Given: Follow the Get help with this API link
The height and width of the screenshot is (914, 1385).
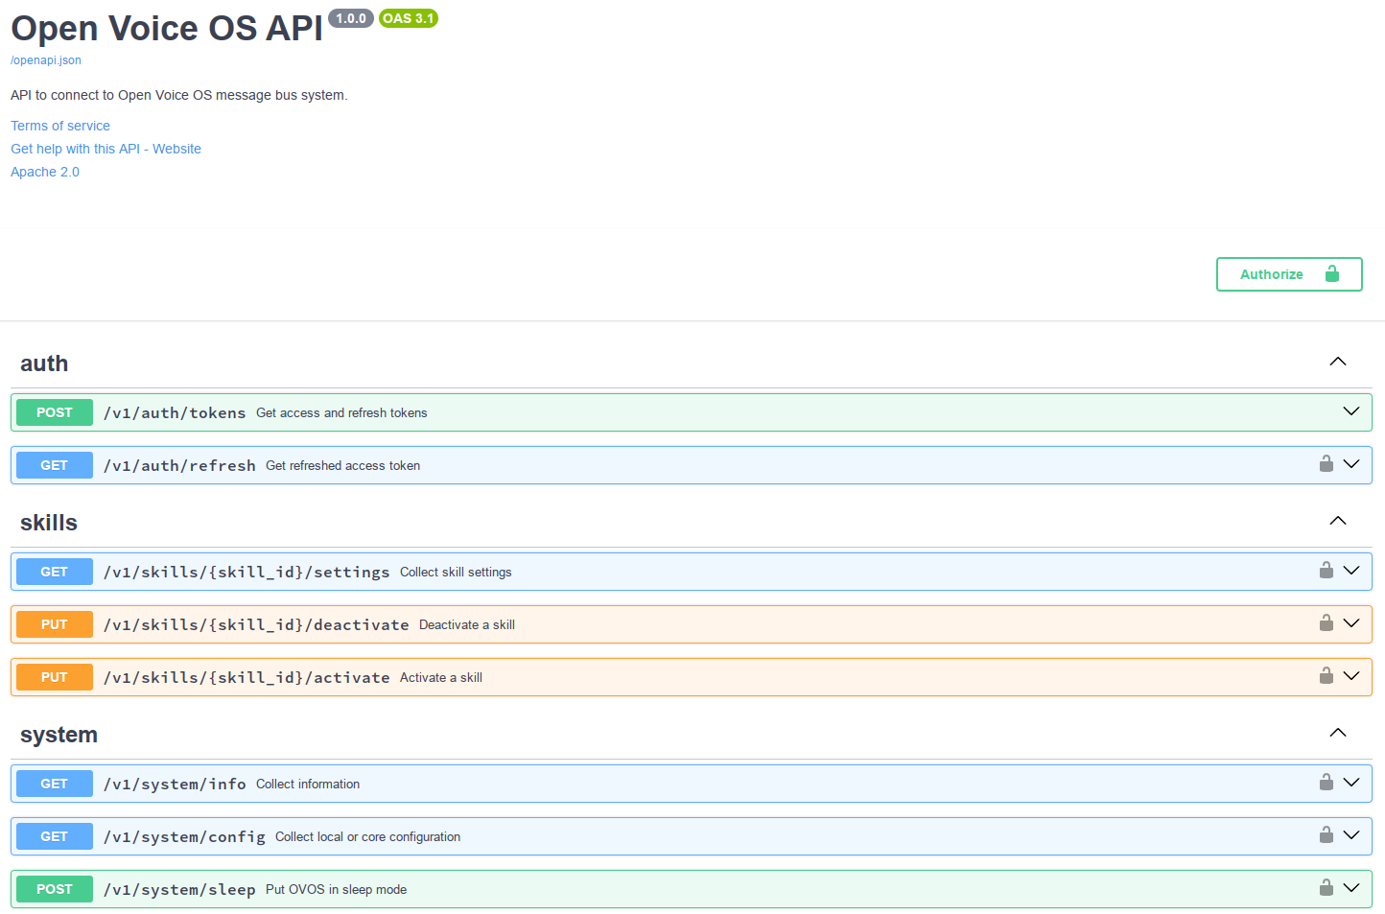Looking at the screenshot, I should pyautogui.click(x=106, y=149).
